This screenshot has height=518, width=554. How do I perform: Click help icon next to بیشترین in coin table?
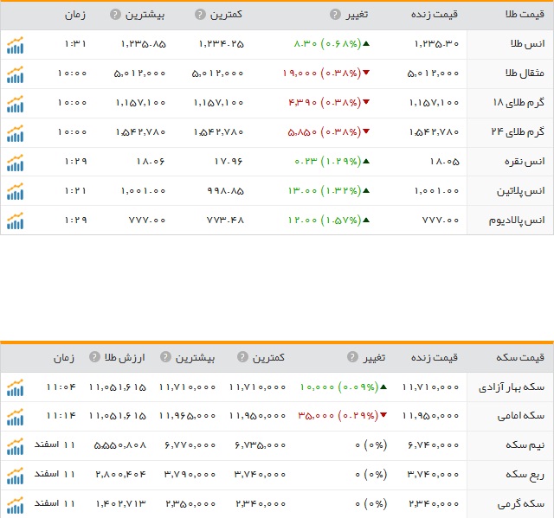(x=165, y=357)
